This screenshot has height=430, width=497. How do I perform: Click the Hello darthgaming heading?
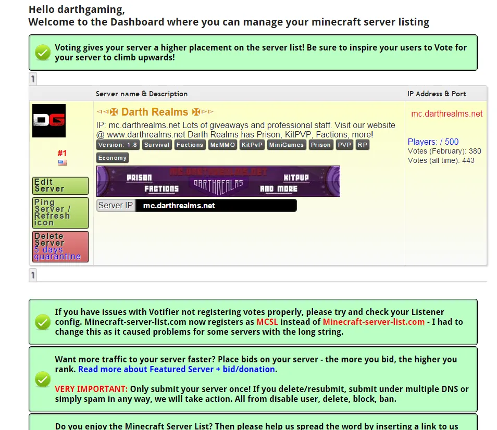click(x=77, y=9)
